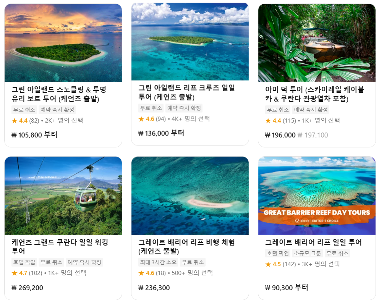
Task: Click 소규모 그룹 tag on reef day tour
Action: [308, 253]
